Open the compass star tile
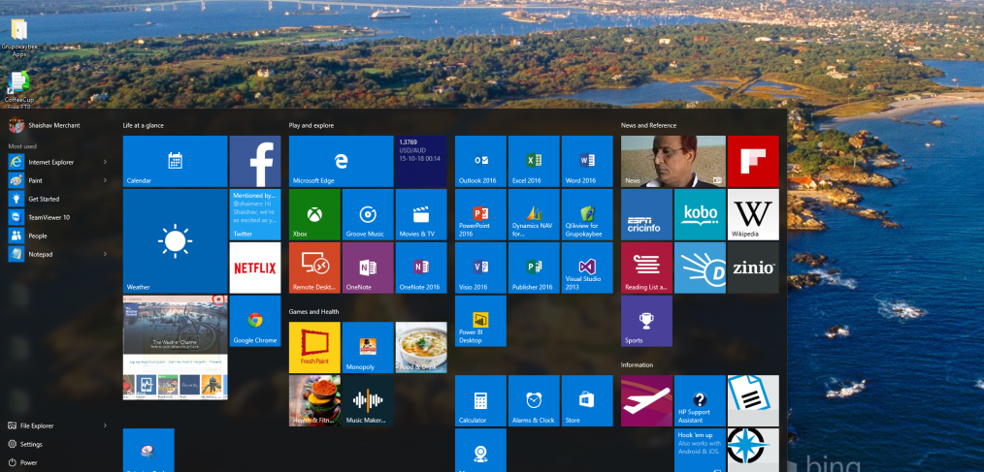 [x=753, y=450]
